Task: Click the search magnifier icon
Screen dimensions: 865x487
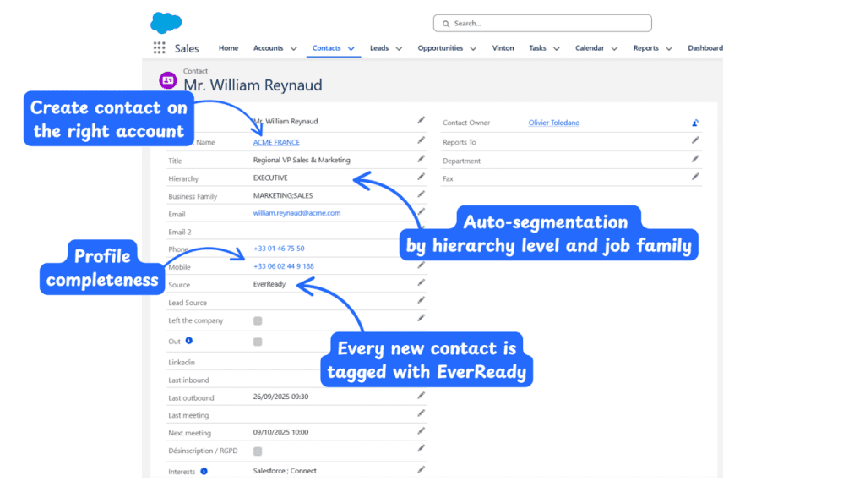Action: pyautogui.click(x=446, y=24)
